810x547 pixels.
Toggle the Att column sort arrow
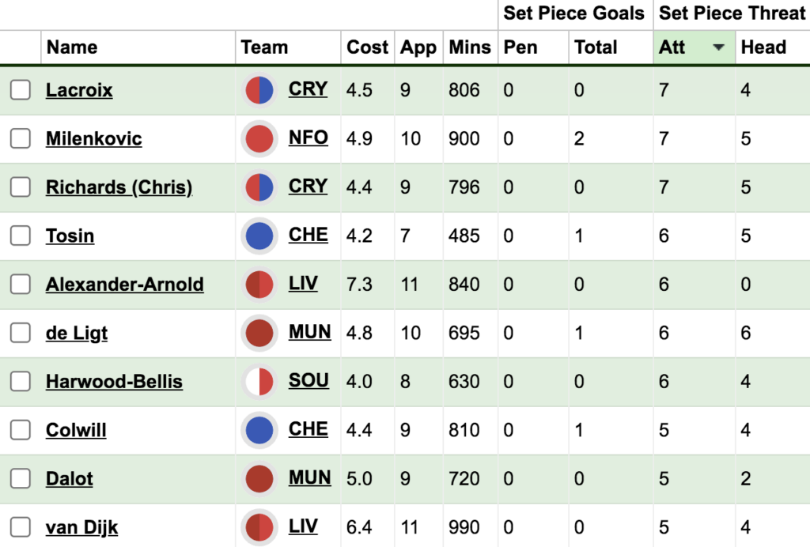point(718,47)
